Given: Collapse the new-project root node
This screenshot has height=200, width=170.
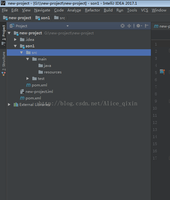Looking at the screenshot, I should click(9, 33).
